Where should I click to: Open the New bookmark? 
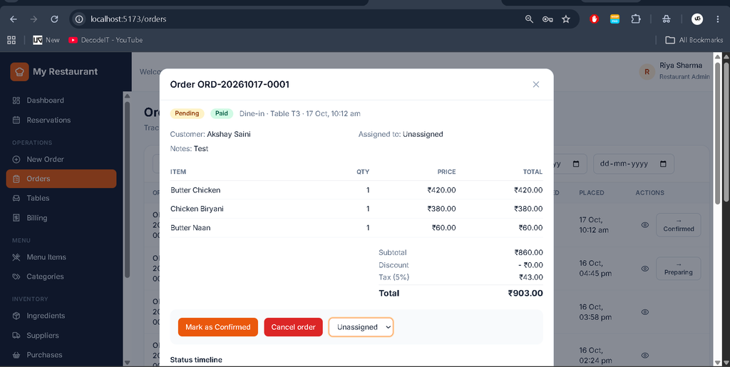[46, 40]
